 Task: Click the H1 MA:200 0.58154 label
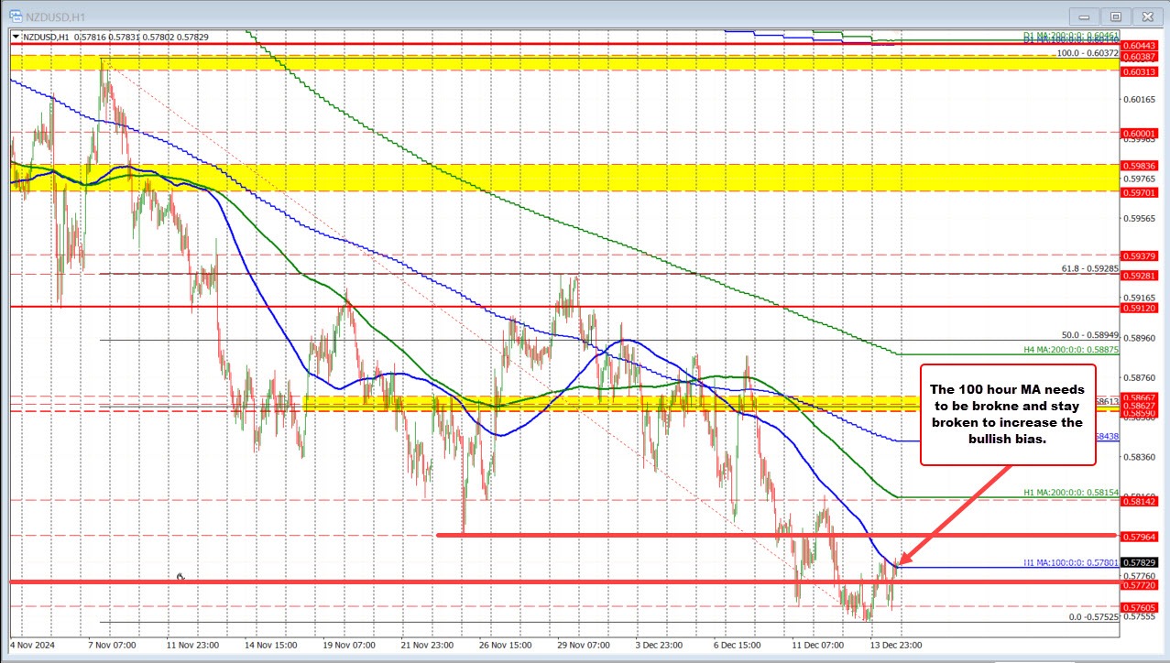(x=1070, y=493)
